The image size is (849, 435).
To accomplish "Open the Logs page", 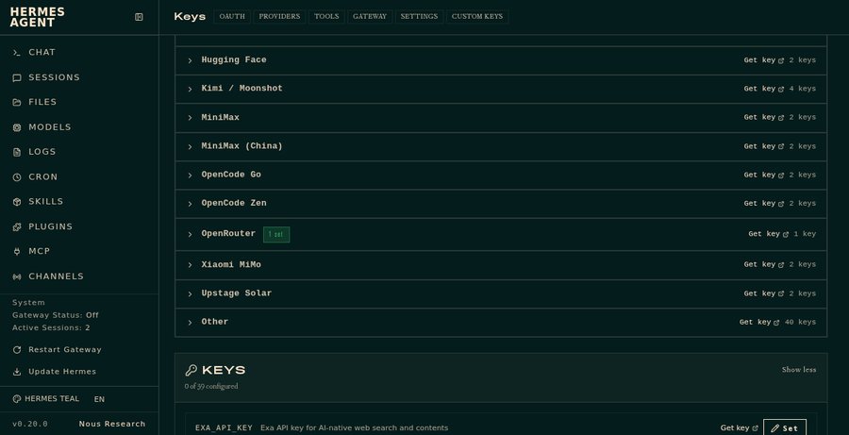I will pyautogui.click(x=79, y=152).
